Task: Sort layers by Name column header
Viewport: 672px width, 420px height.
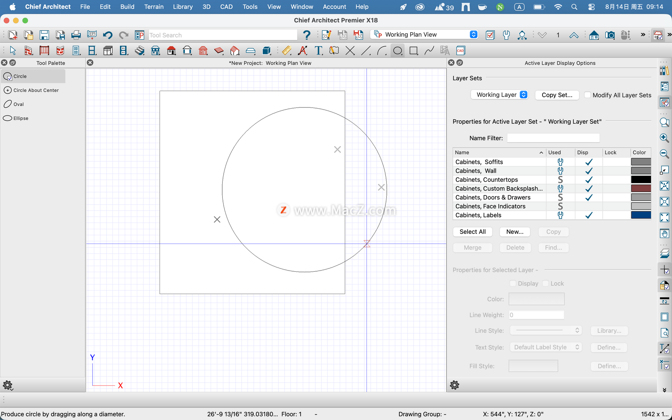Action: [x=499, y=153]
